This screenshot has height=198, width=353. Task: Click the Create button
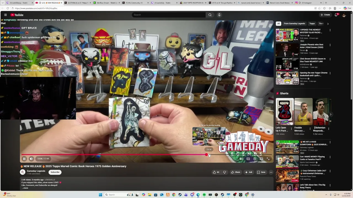click(325, 15)
